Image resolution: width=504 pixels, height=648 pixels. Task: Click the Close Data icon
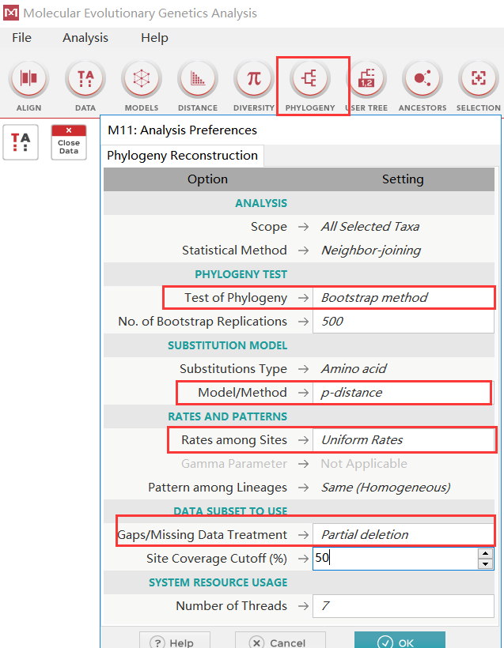(x=69, y=142)
